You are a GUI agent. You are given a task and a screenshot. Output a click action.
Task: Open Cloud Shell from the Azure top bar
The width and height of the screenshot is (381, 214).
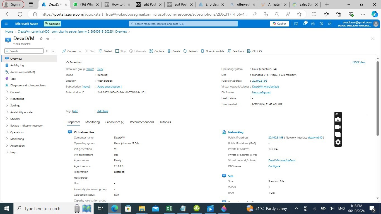point(296,24)
